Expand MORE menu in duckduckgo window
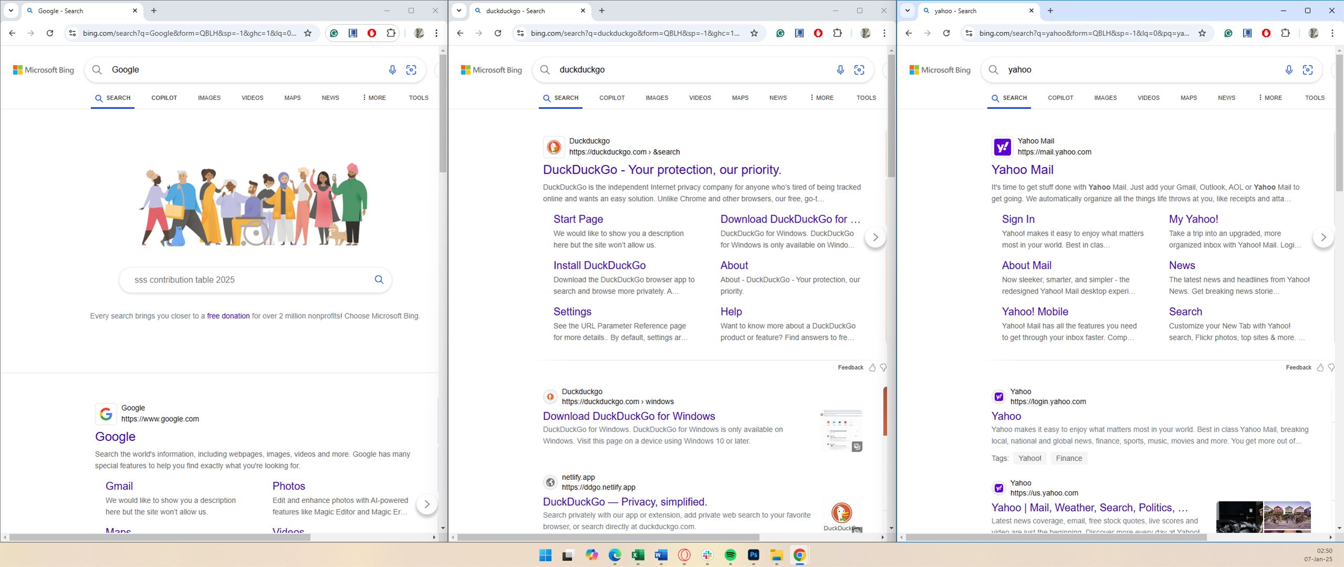1344x567 pixels. click(x=822, y=98)
